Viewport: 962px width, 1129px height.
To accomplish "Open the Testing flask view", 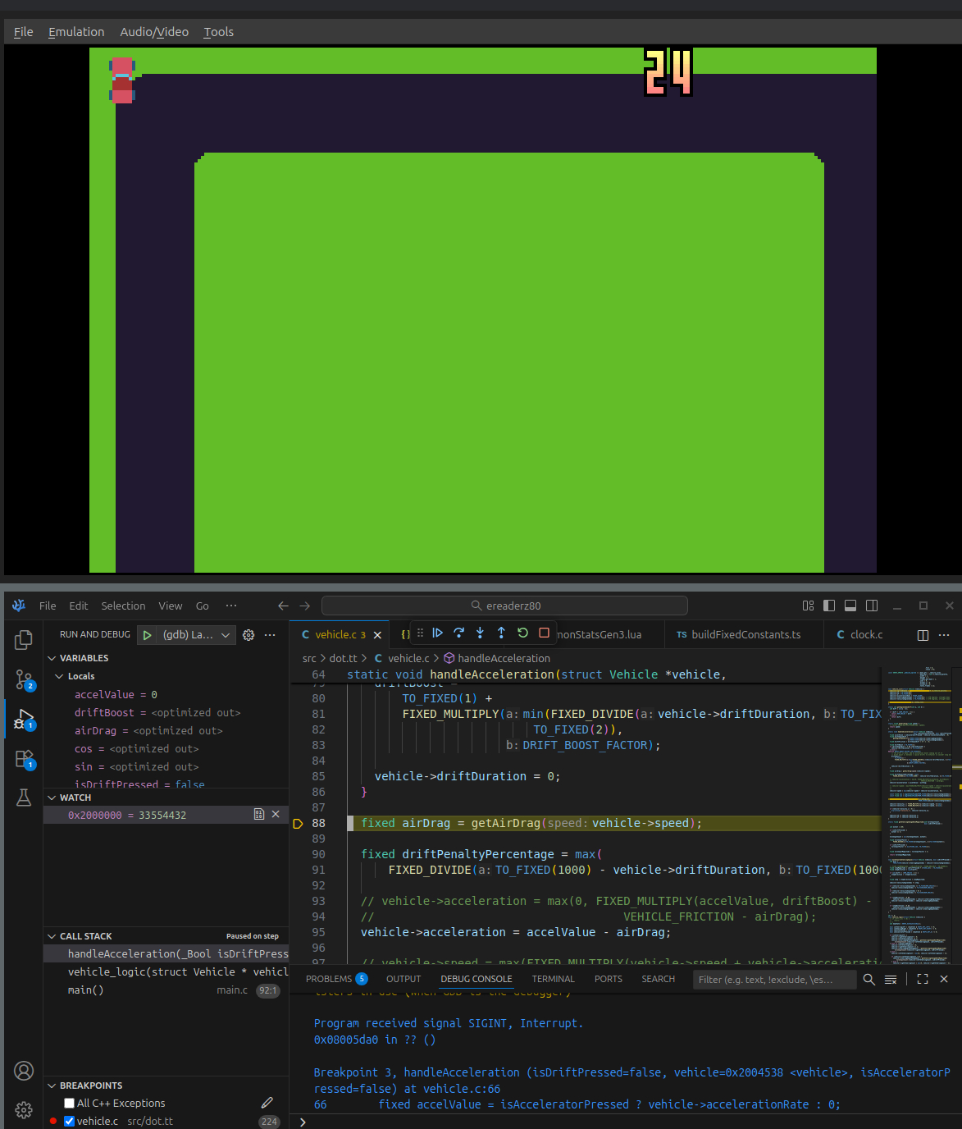I will [x=24, y=798].
